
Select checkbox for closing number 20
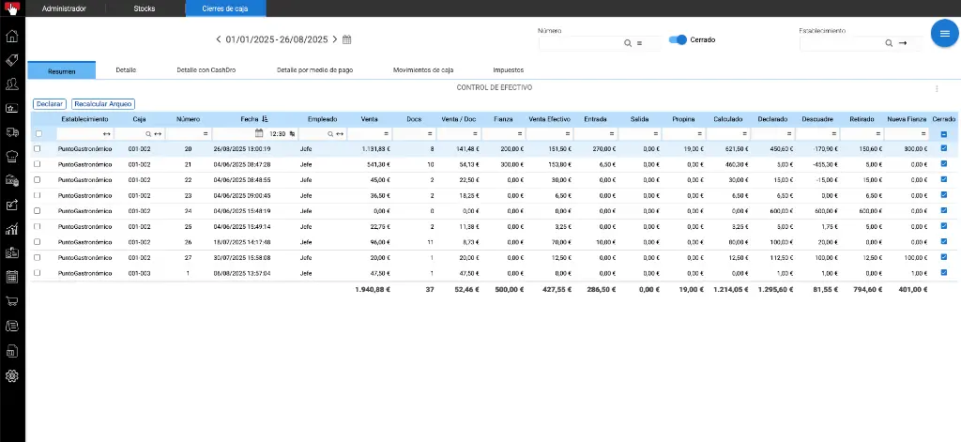(38, 149)
